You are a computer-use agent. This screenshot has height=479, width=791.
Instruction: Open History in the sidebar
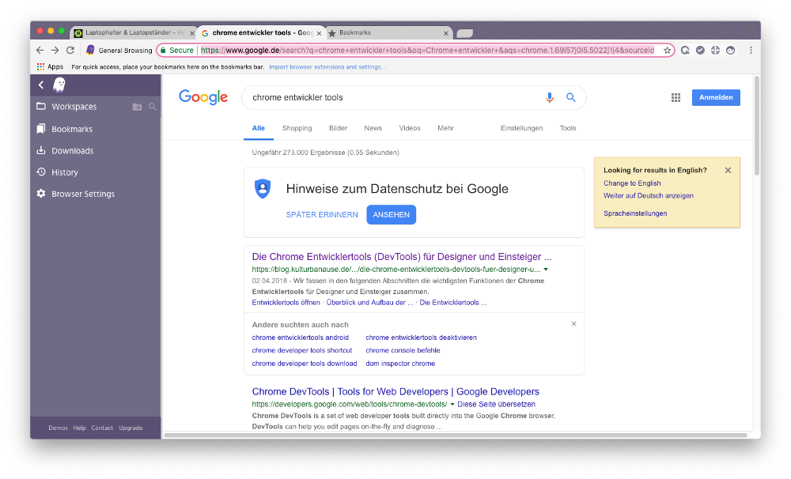pyautogui.click(x=65, y=172)
